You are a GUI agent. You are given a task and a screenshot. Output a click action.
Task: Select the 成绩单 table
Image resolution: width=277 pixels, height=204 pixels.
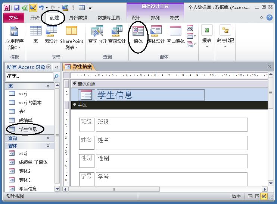[x=29, y=121]
